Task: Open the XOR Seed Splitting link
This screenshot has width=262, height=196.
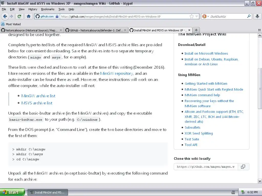Action: tap(199, 133)
